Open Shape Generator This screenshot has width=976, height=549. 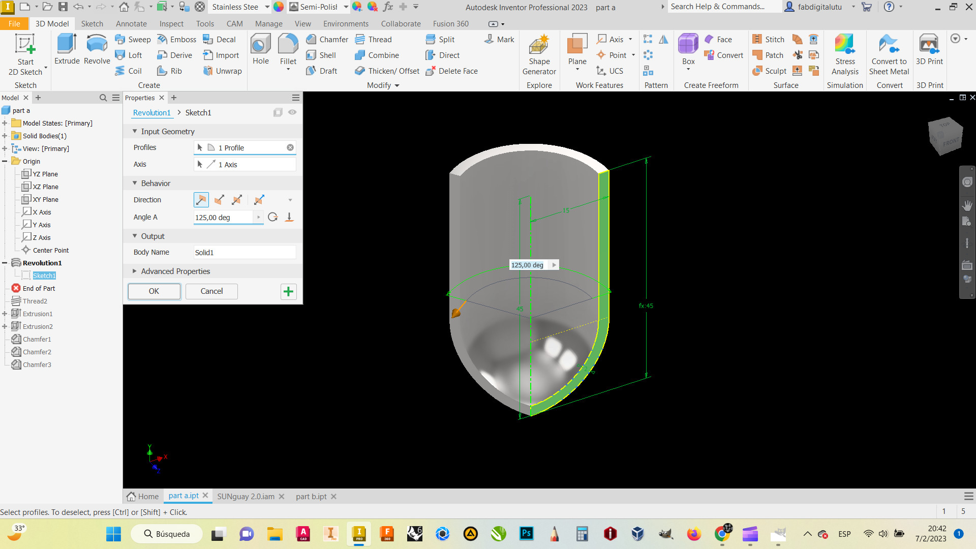pyautogui.click(x=539, y=54)
